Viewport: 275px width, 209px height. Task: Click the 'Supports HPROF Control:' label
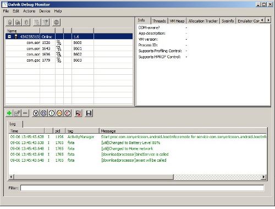159,57
